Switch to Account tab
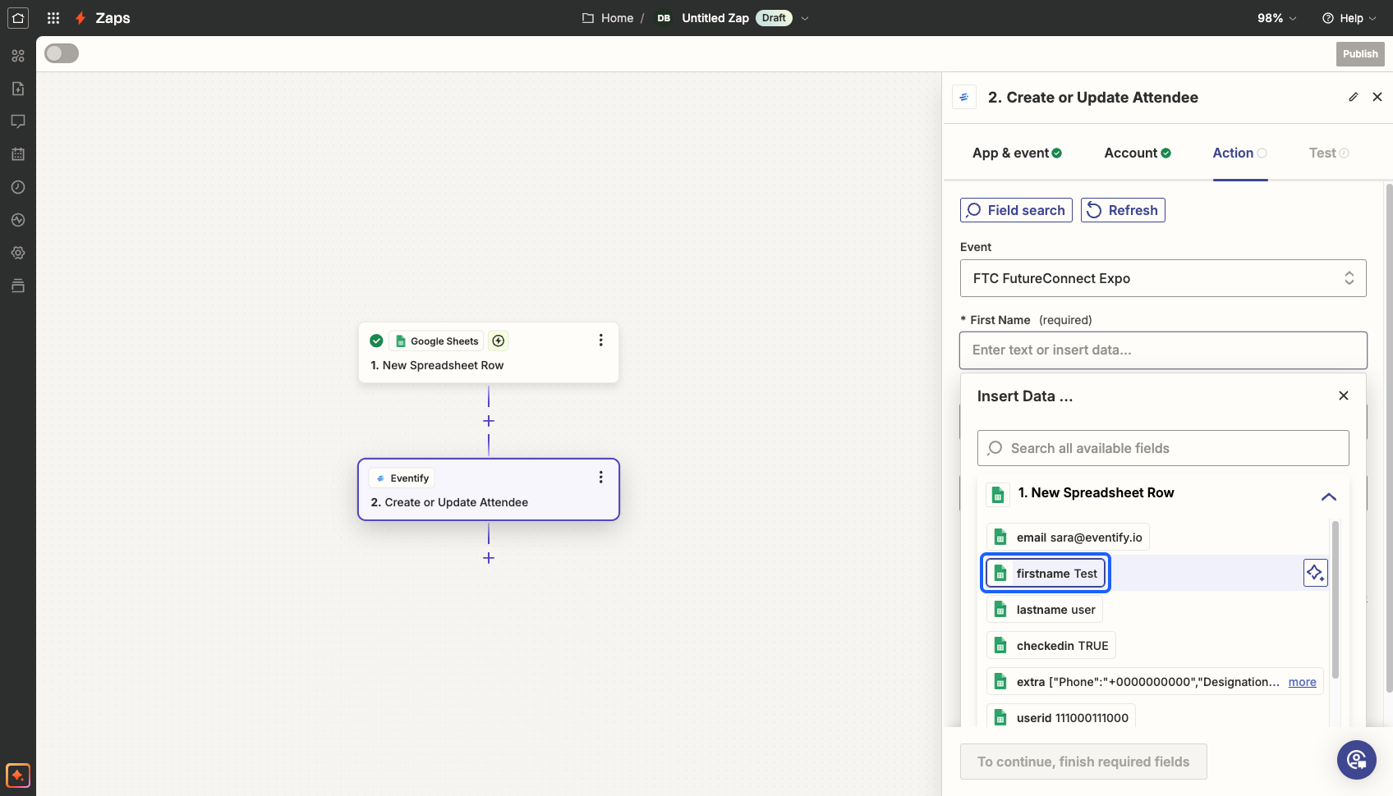 tap(1138, 153)
